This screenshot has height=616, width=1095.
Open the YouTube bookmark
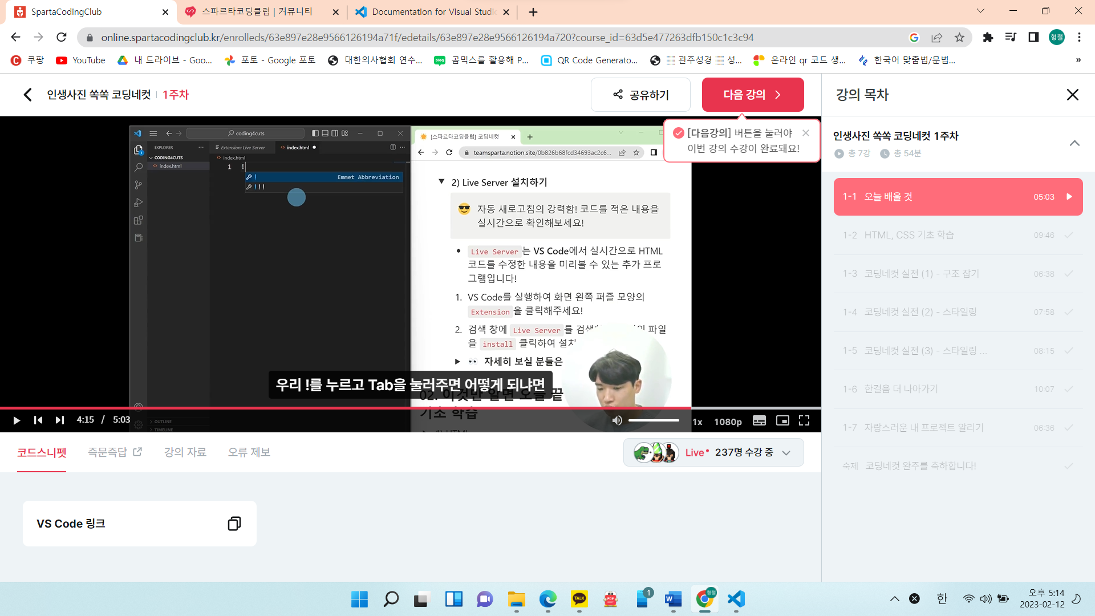(80, 60)
